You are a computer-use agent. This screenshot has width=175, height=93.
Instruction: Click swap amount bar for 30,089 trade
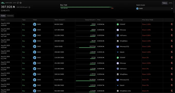pos(86,81)
